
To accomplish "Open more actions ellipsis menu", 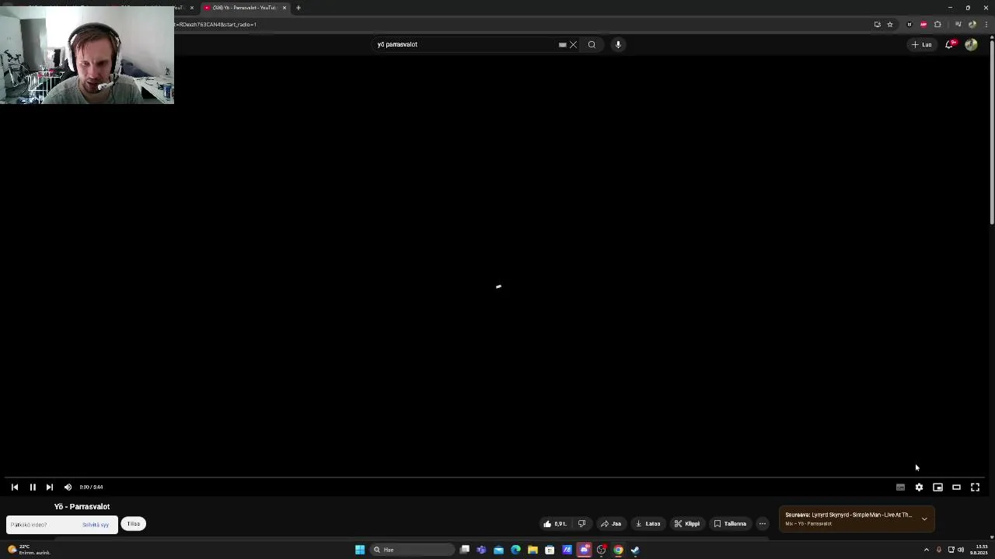I will [x=763, y=523].
